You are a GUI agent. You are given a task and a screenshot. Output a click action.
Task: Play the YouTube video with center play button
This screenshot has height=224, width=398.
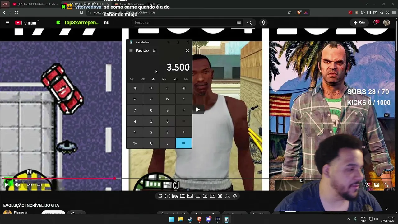(197, 110)
